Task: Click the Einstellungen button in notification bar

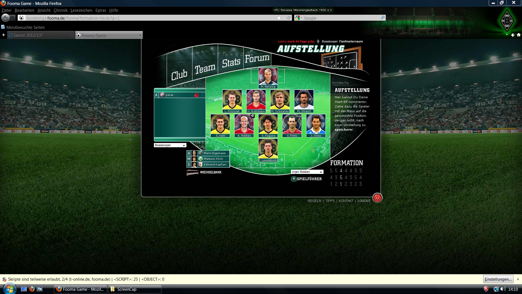Action: pos(498,279)
